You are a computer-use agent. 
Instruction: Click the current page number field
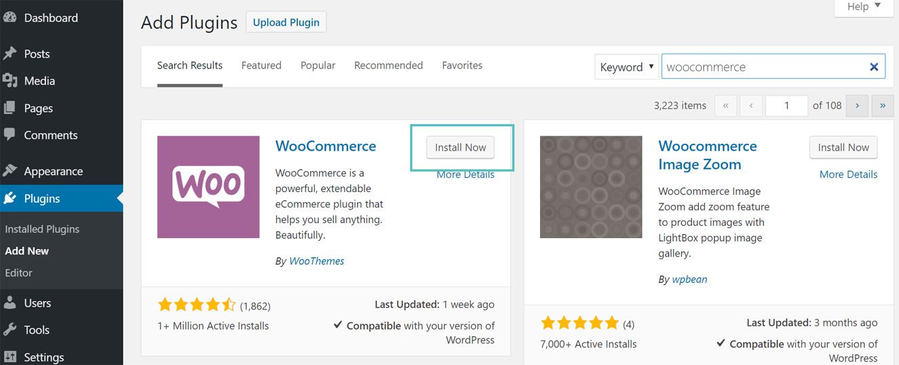[x=786, y=105]
